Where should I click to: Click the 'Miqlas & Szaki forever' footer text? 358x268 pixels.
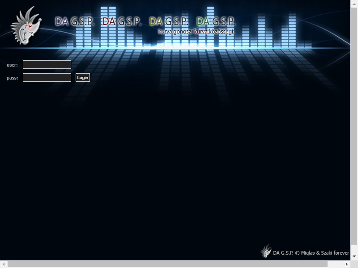point(325,253)
